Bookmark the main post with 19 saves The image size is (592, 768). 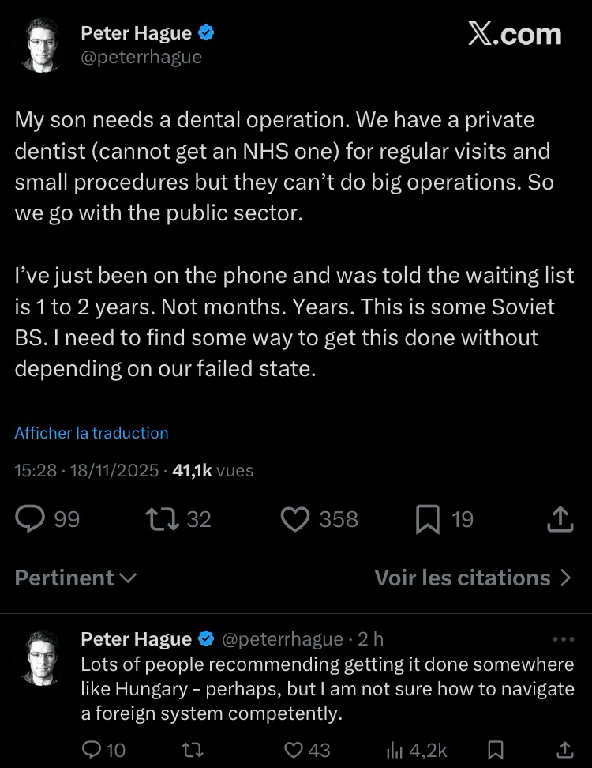coord(427,518)
